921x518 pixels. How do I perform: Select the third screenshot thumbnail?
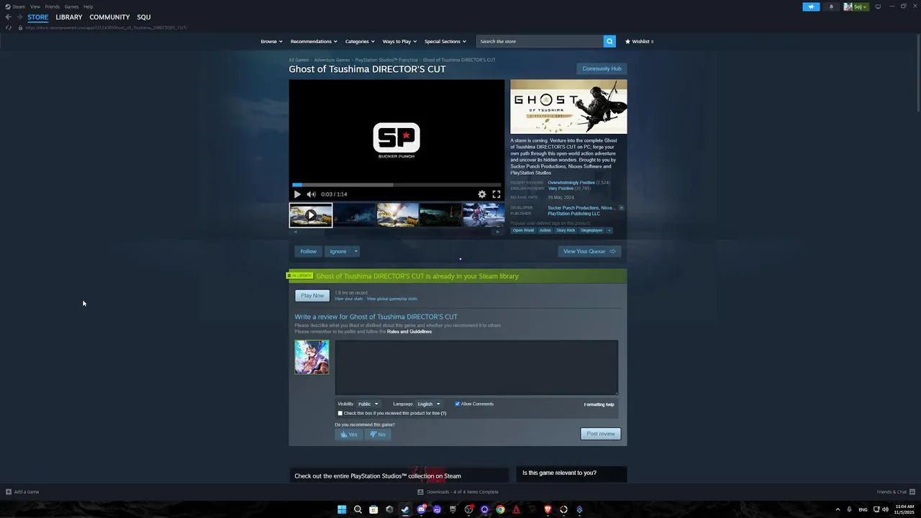[398, 214]
